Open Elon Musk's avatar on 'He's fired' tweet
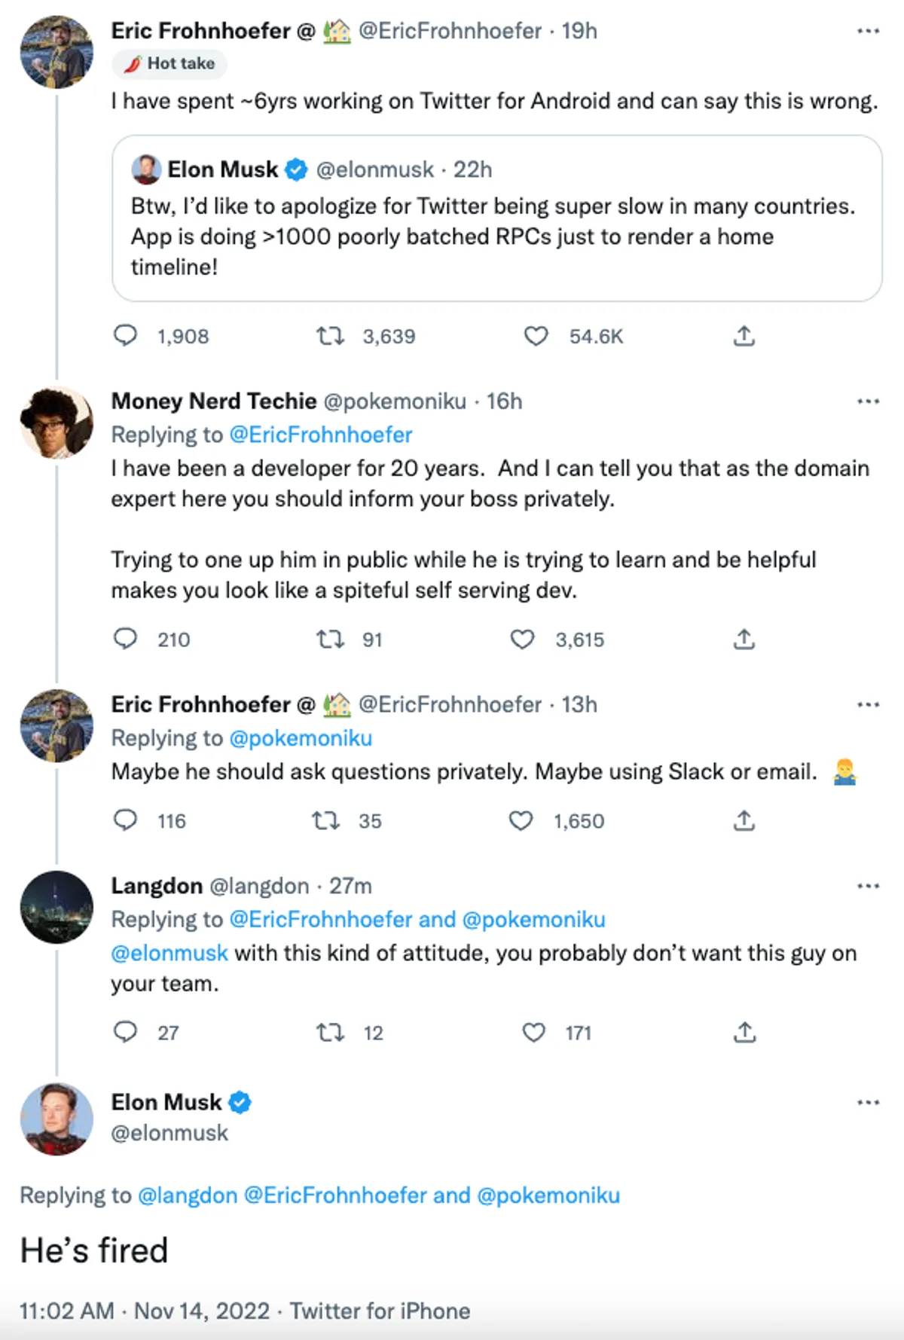This screenshot has height=1340, width=904. click(x=56, y=1119)
